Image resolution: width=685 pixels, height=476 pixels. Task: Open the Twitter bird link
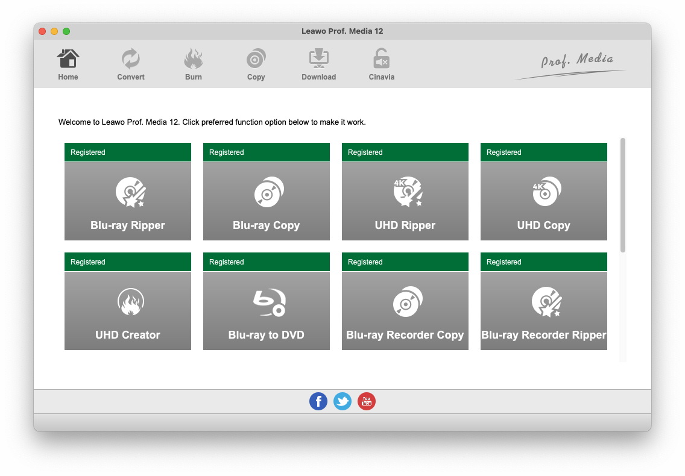click(x=342, y=401)
